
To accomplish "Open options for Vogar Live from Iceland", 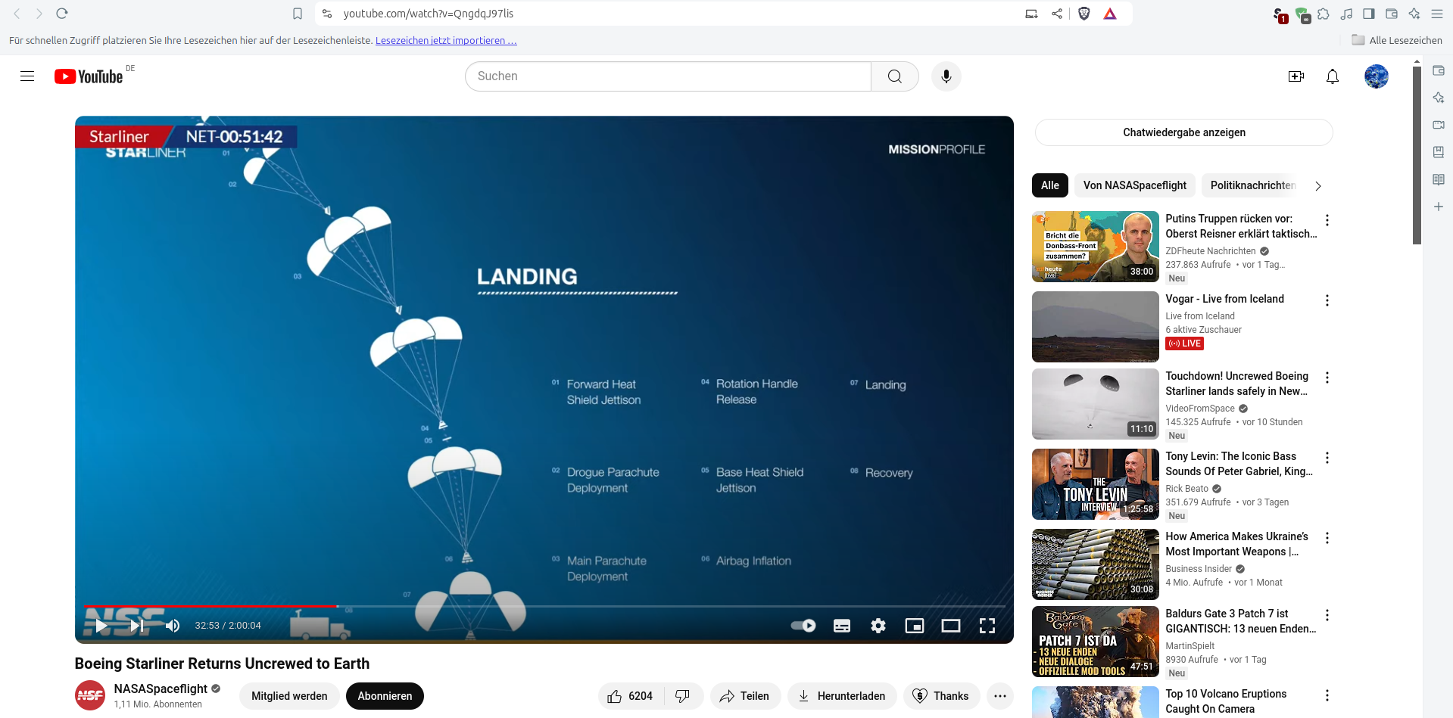I will click(1327, 300).
